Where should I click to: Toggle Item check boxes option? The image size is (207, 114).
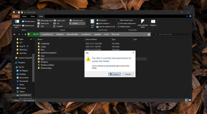point(125,20)
